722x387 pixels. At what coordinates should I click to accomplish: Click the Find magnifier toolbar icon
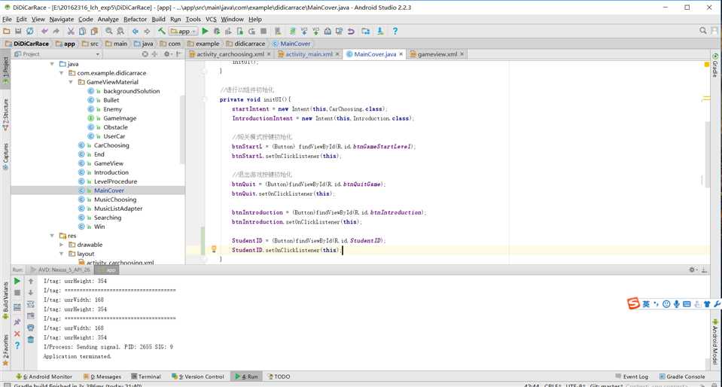(109, 32)
